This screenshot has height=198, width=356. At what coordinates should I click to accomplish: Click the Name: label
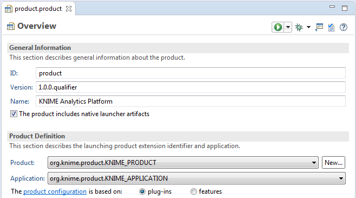click(20, 101)
